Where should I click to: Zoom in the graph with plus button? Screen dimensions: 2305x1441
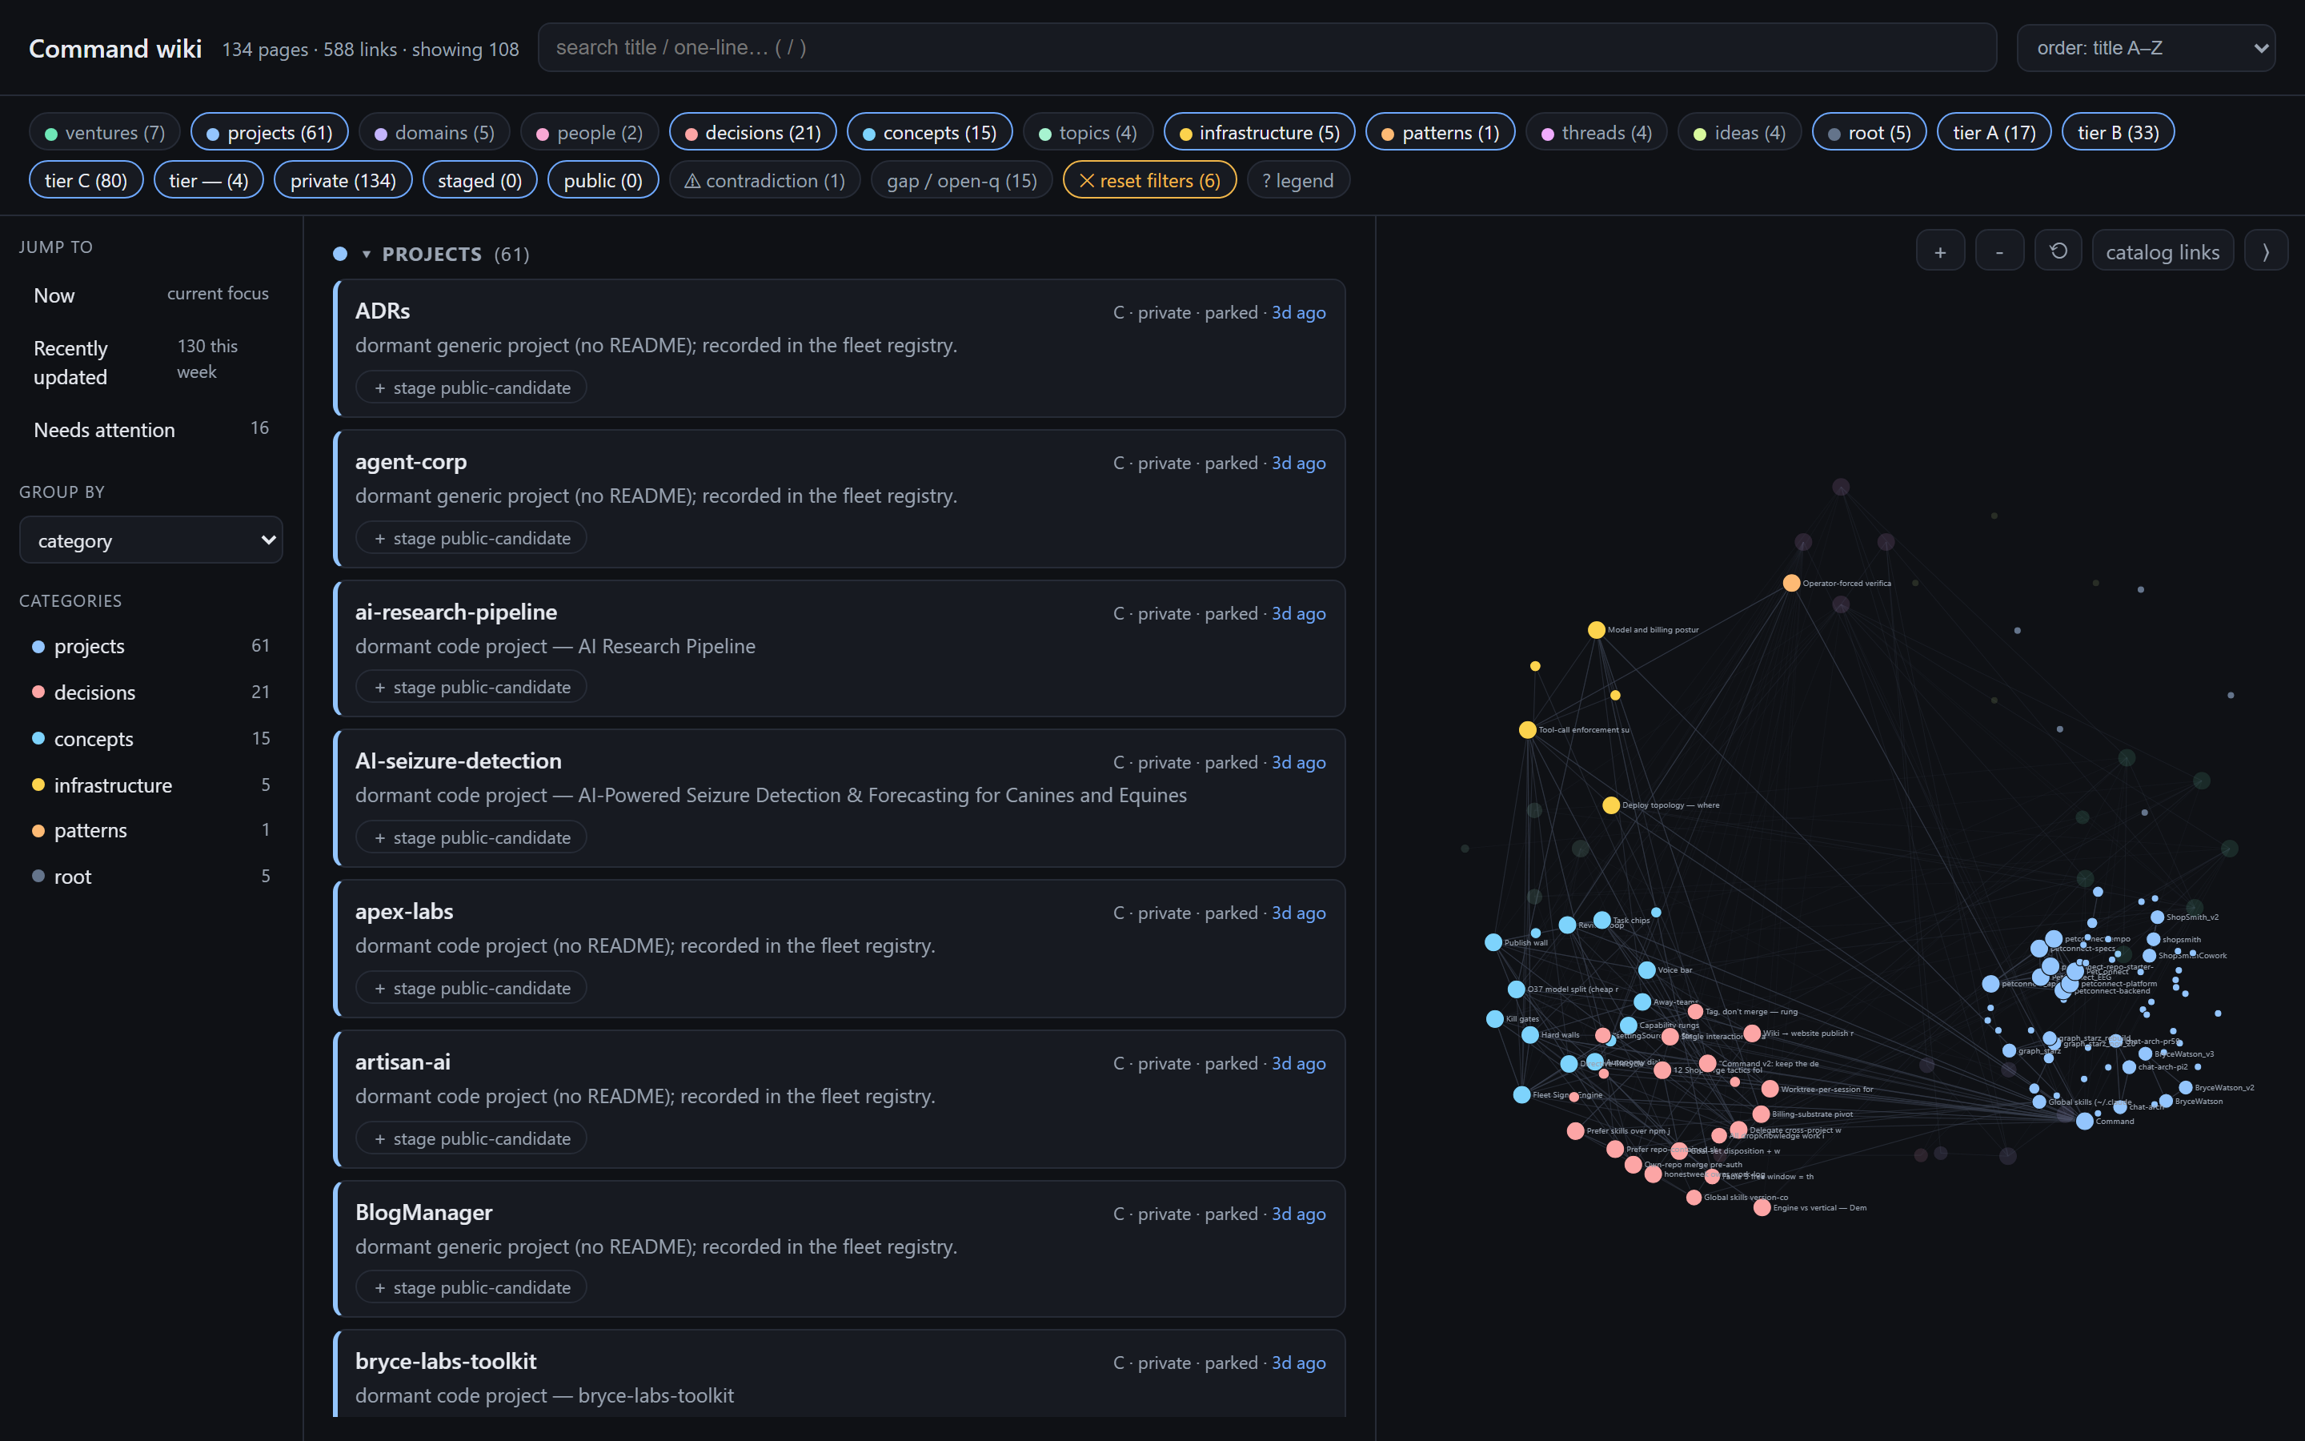1940,251
